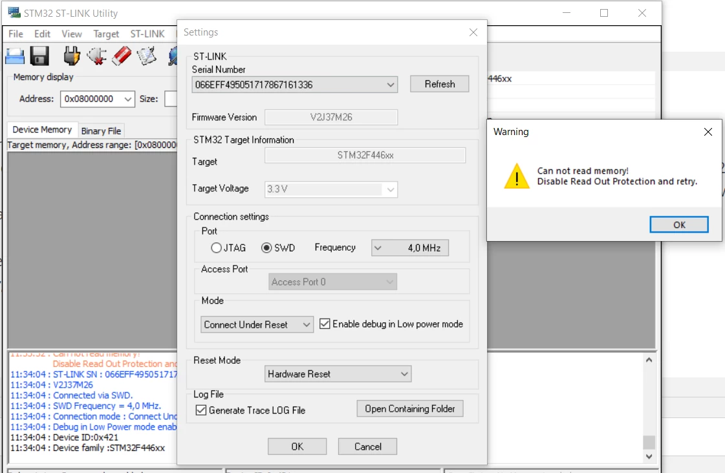Open the View menu
This screenshot has height=473, width=725.
pyautogui.click(x=72, y=34)
